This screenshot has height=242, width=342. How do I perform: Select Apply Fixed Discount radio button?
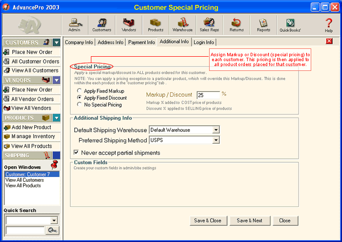pyautogui.click(x=79, y=98)
